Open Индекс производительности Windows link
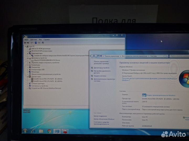The height and width of the screenshot is (141, 189). (161, 96)
